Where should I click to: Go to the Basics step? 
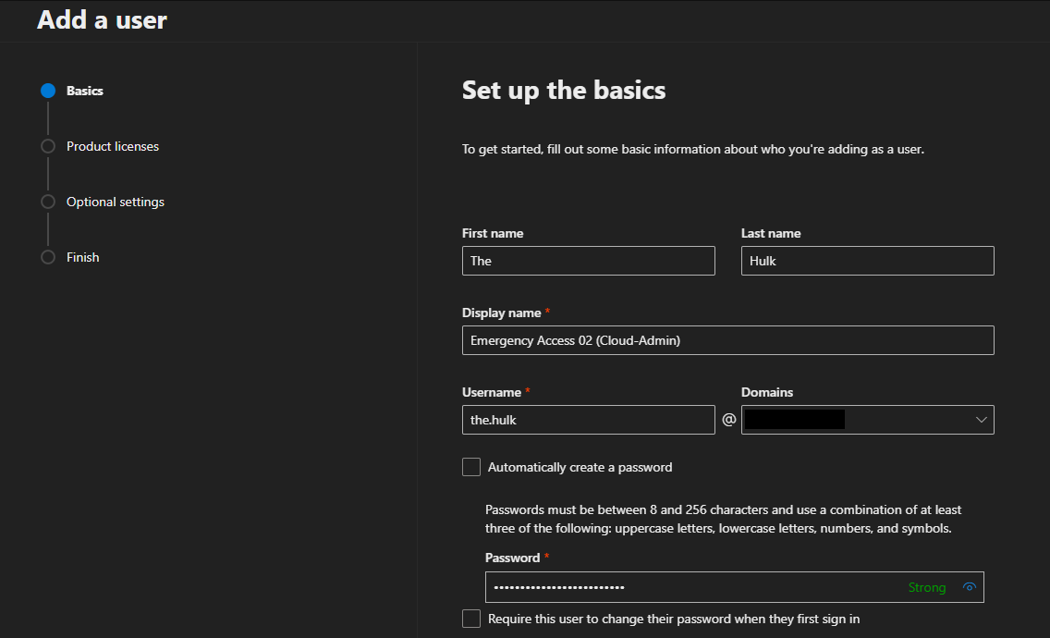(85, 92)
